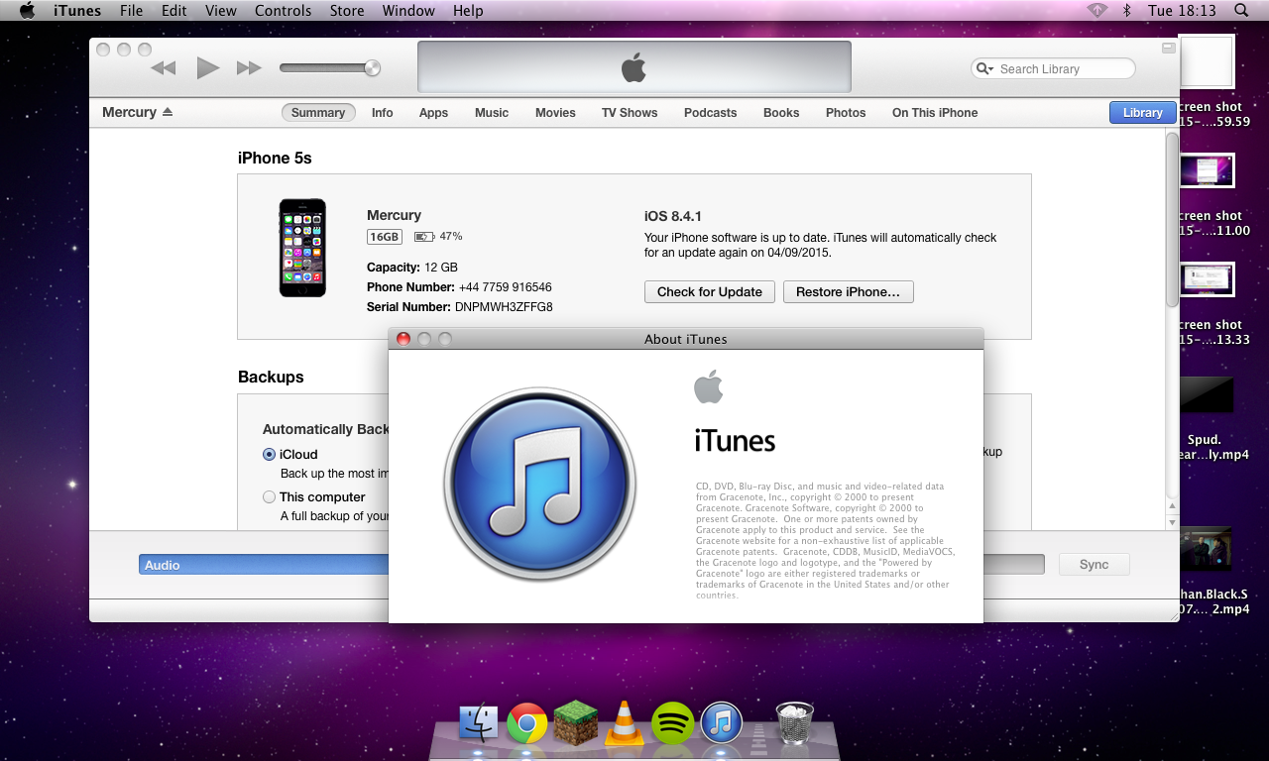This screenshot has height=761, width=1269.
Task: Click the iPhone 5s device image
Action: pyautogui.click(x=302, y=248)
